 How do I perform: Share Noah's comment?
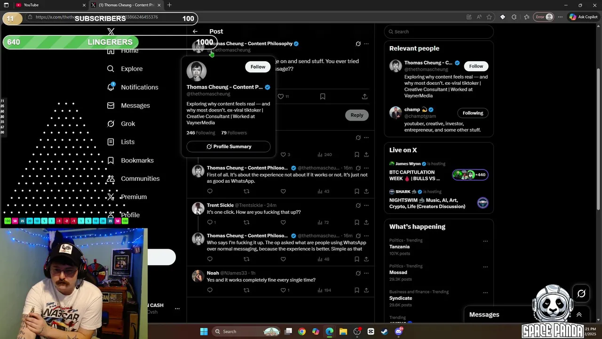[366, 290]
